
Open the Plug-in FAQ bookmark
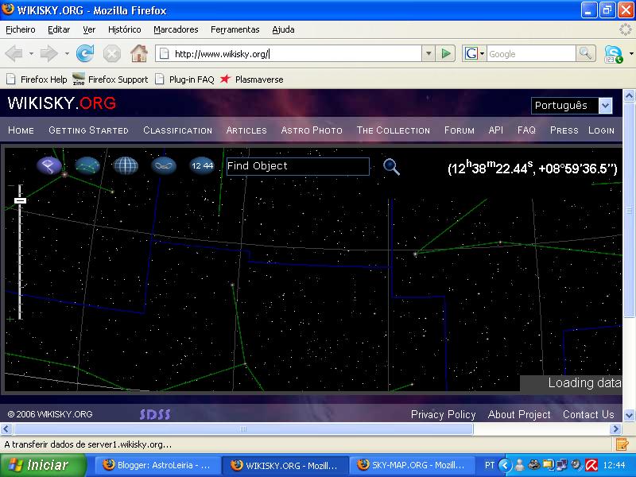pyautogui.click(x=185, y=79)
